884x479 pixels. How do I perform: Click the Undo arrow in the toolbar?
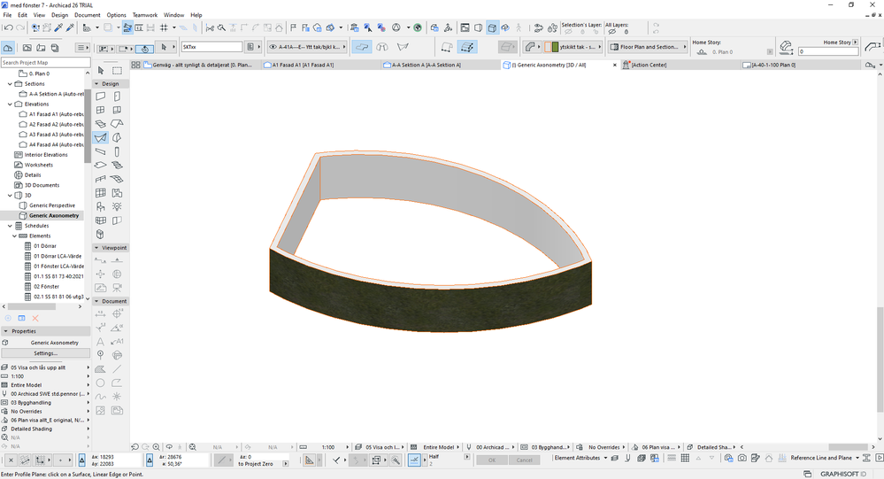[x=8, y=27]
